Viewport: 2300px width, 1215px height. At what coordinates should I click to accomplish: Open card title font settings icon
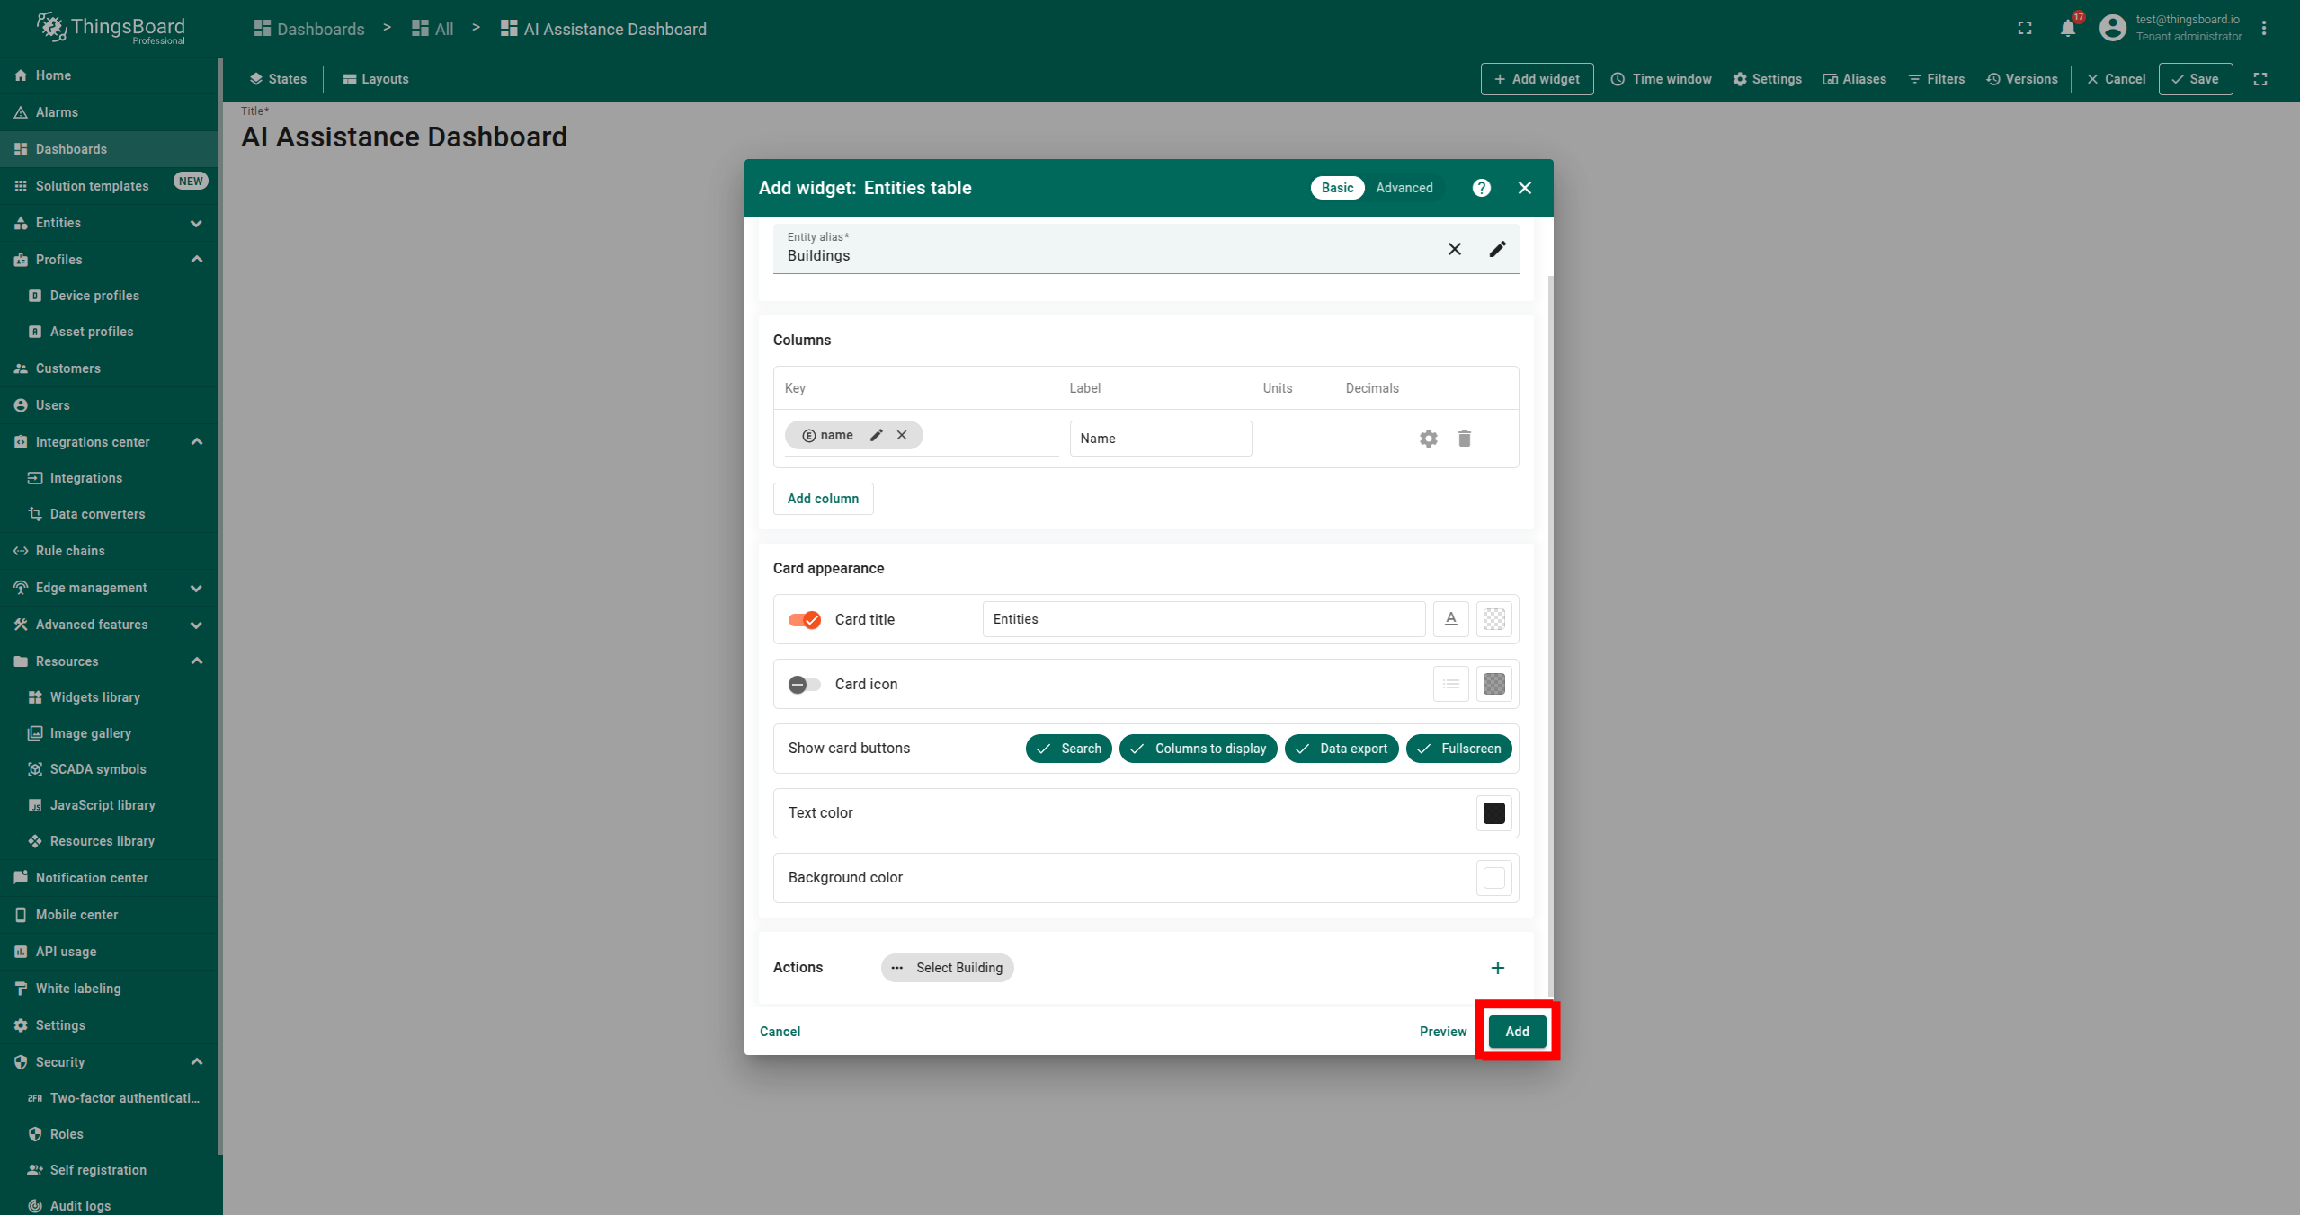[1450, 619]
